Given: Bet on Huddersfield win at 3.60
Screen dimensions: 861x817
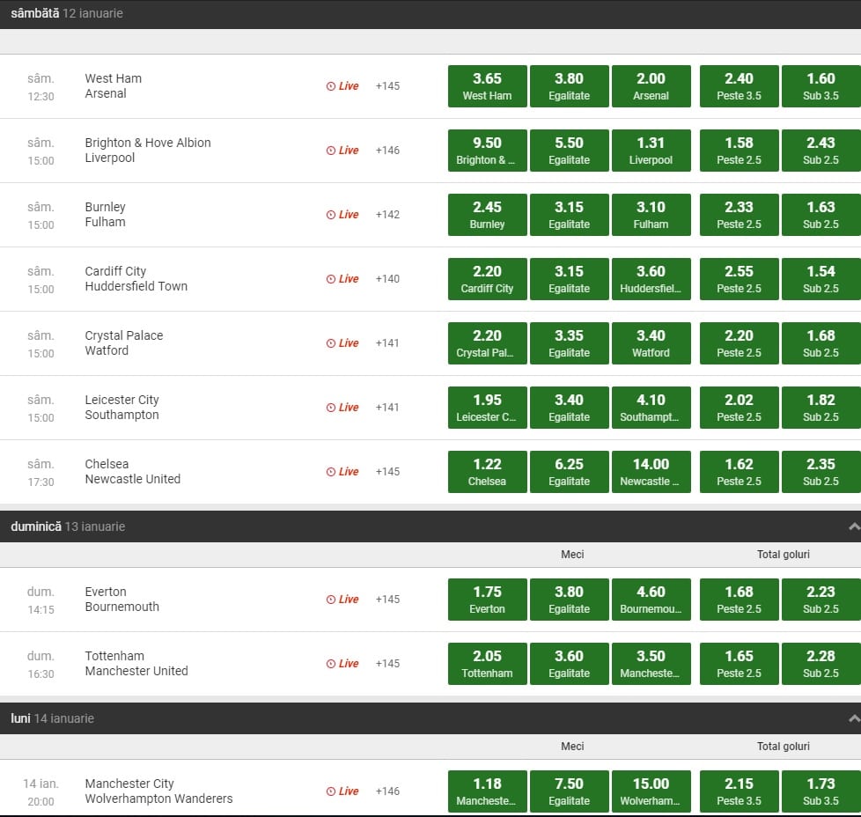Looking at the screenshot, I should [x=651, y=279].
